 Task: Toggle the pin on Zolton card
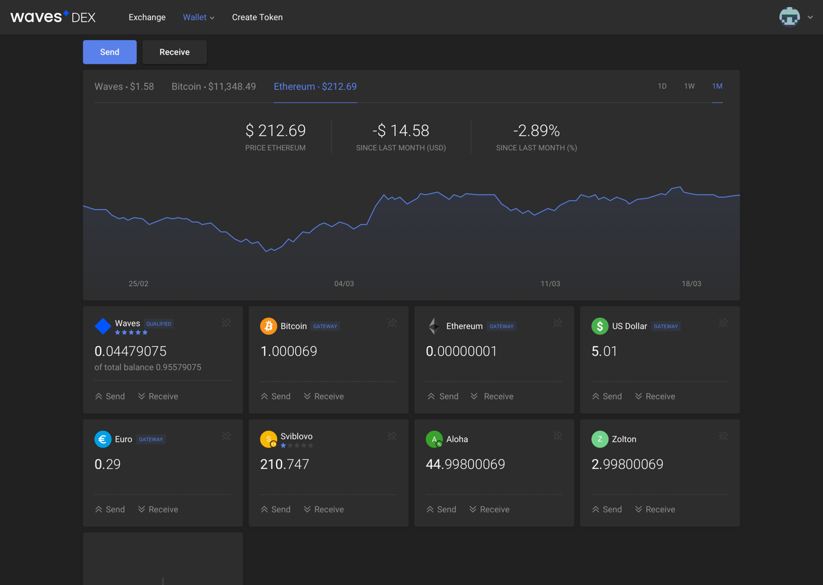click(x=723, y=436)
